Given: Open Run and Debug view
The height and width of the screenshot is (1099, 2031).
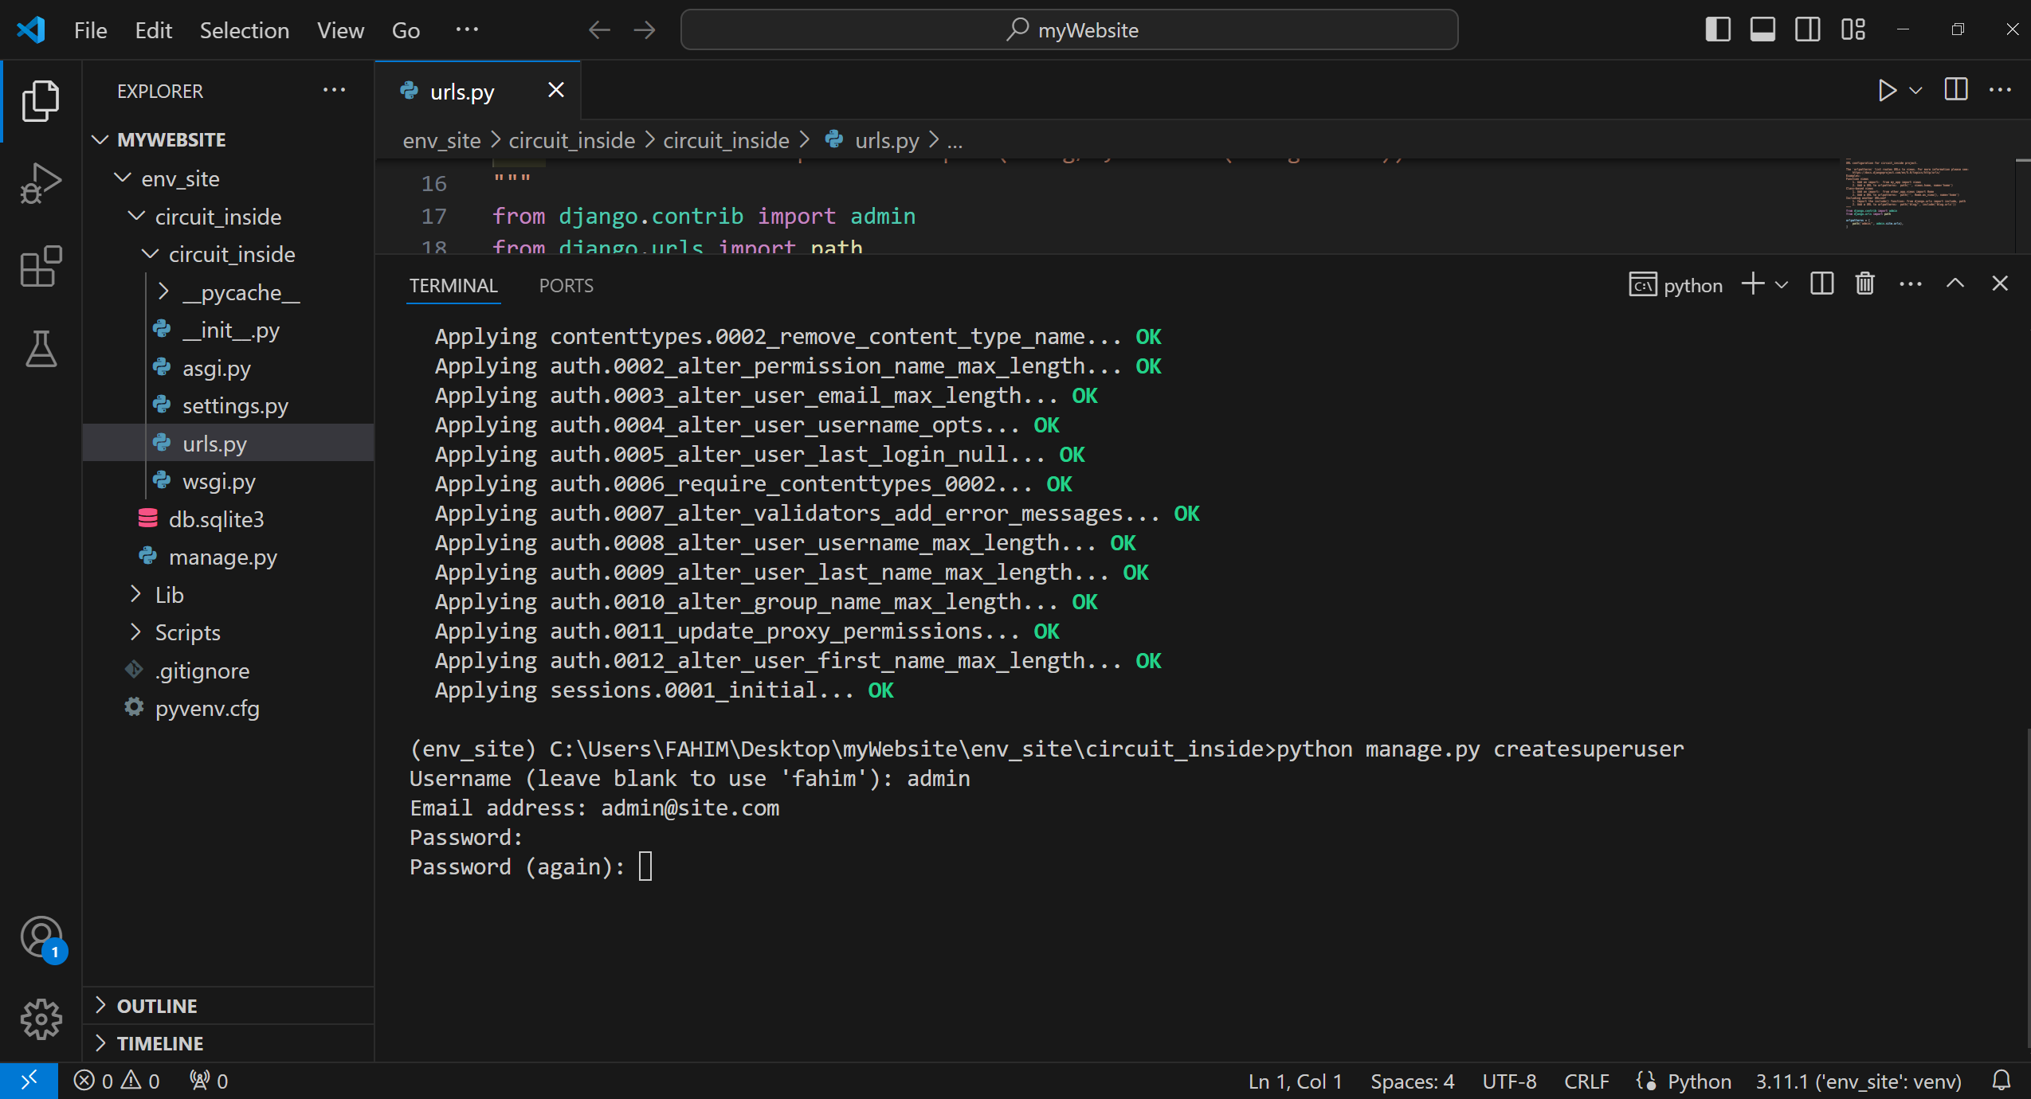Looking at the screenshot, I should coord(41,183).
